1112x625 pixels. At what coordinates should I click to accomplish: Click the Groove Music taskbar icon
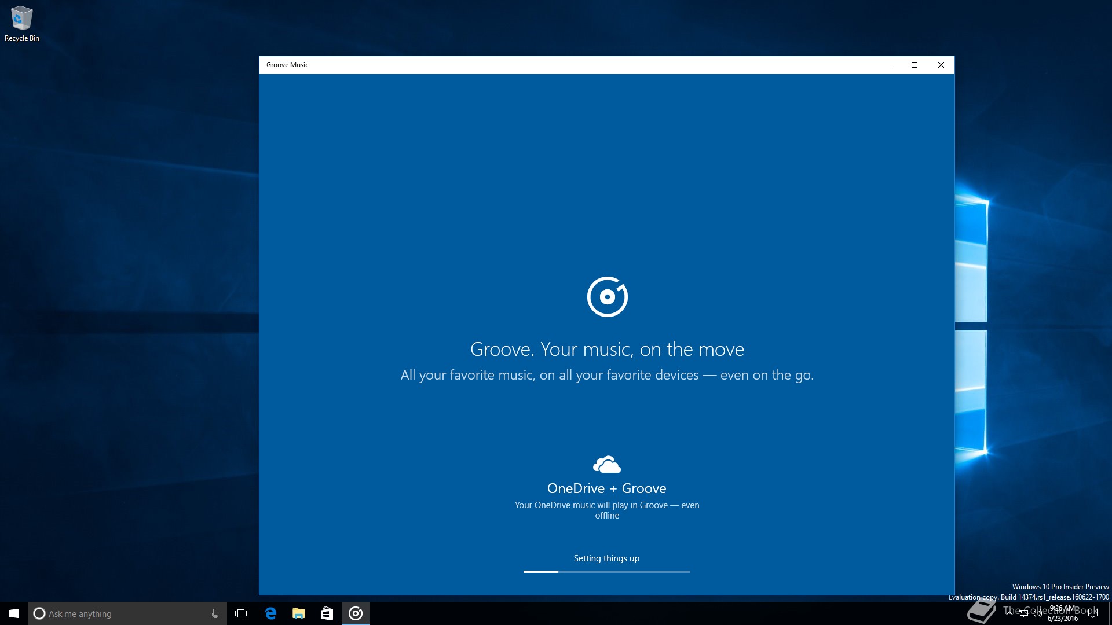(356, 613)
